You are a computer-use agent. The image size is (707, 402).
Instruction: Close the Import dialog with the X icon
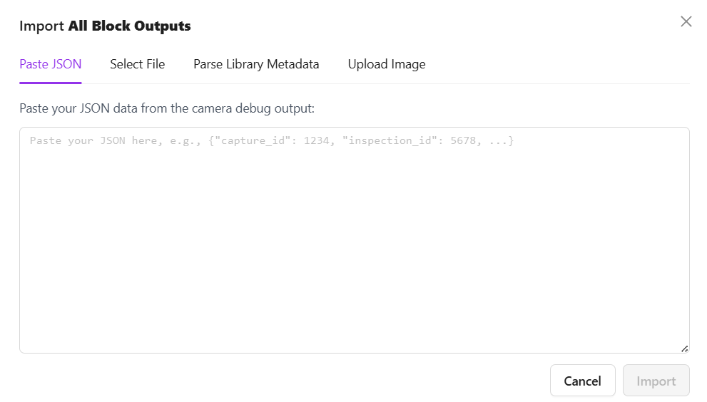coord(686,21)
